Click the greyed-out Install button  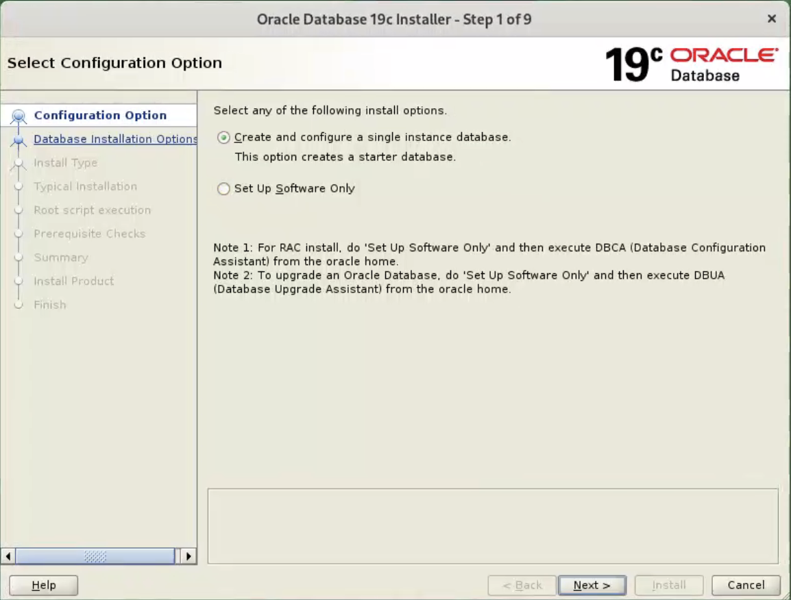click(669, 585)
